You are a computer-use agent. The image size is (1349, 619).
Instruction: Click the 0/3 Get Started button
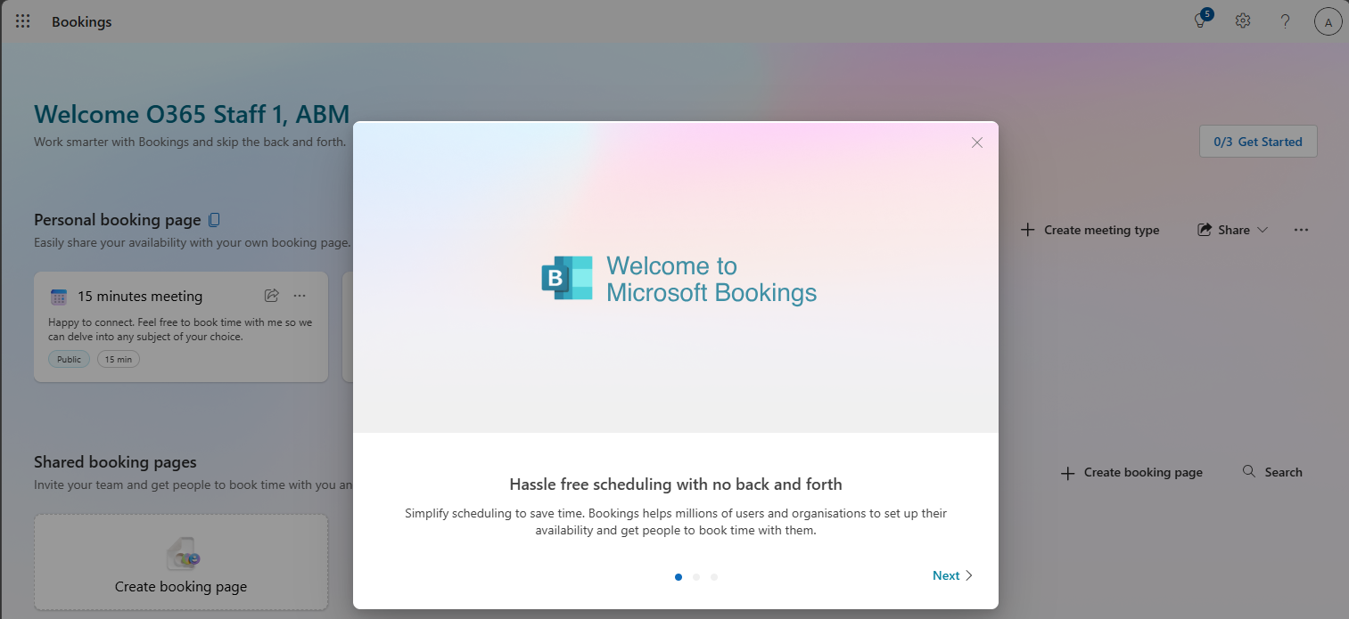(1258, 142)
